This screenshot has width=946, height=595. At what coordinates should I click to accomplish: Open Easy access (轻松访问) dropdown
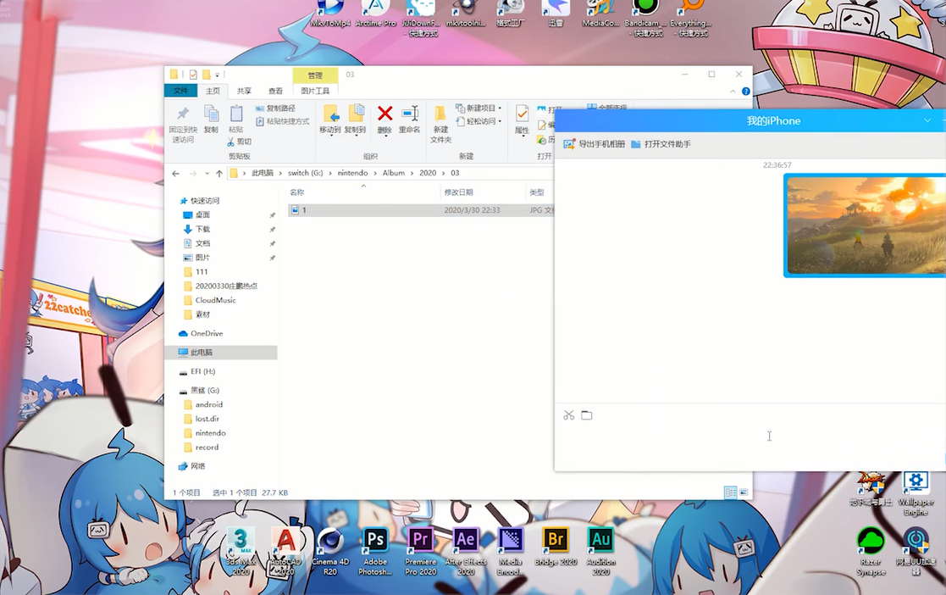[479, 121]
